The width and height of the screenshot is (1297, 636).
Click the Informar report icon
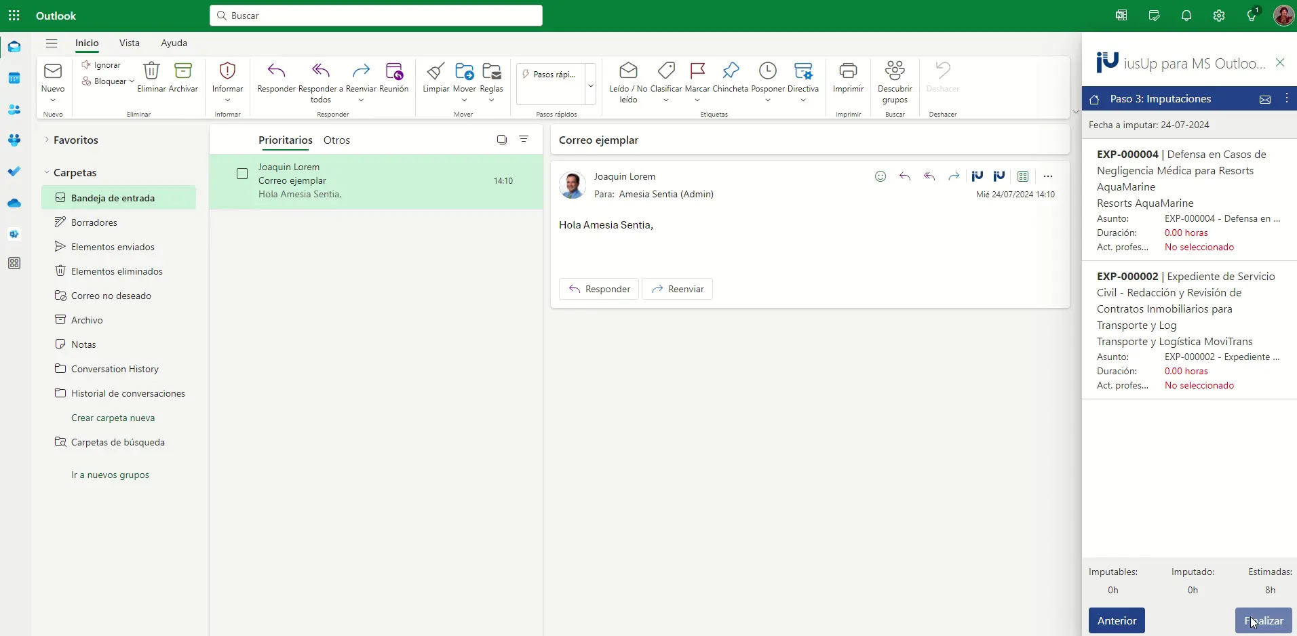click(x=227, y=71)
